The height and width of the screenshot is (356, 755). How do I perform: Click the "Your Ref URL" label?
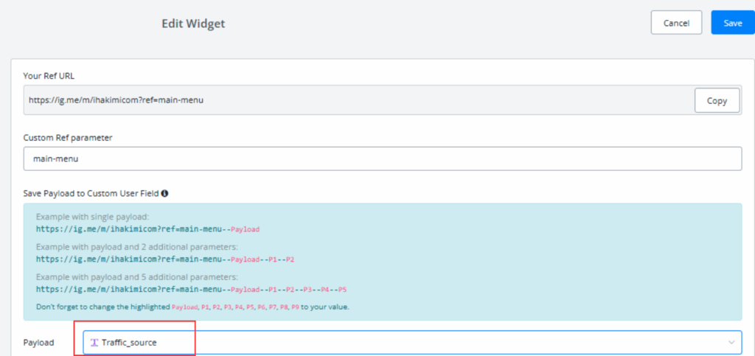(x=49, y=76)
